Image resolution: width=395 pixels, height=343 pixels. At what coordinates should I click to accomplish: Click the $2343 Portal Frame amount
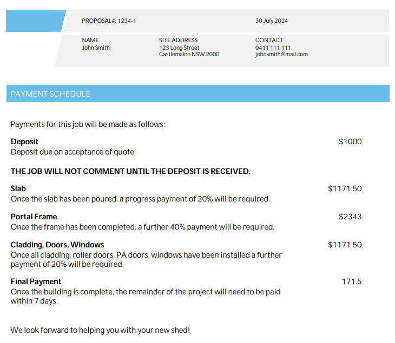click(350, 217)
